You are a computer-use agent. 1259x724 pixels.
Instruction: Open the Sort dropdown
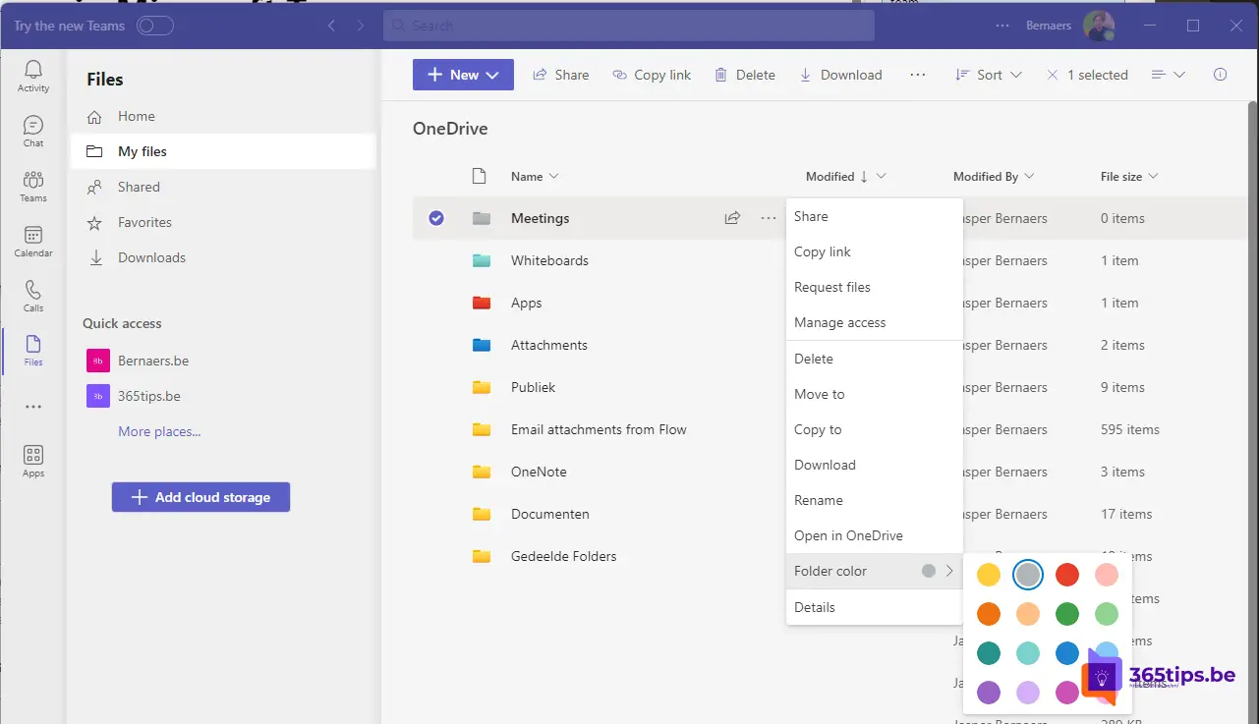point(989,75)
